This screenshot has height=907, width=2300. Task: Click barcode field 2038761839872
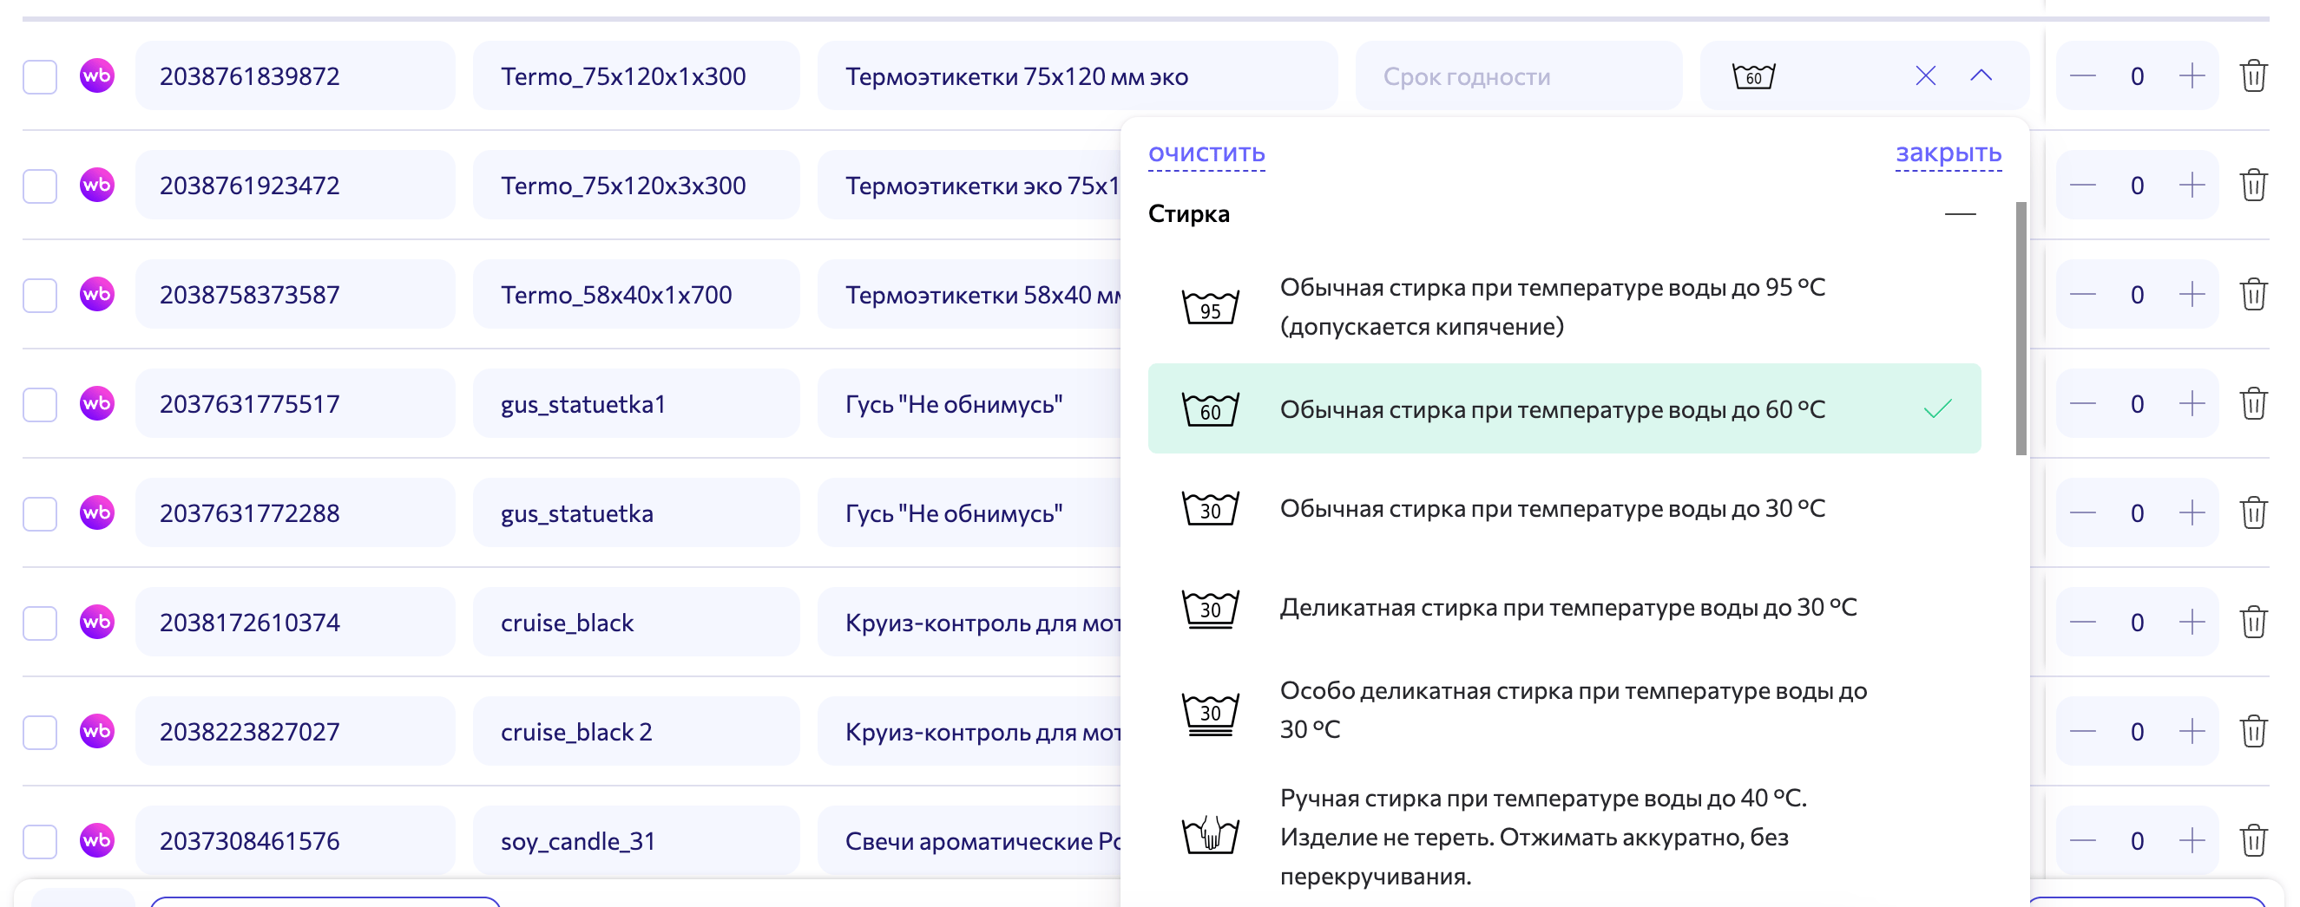(296, 75)
